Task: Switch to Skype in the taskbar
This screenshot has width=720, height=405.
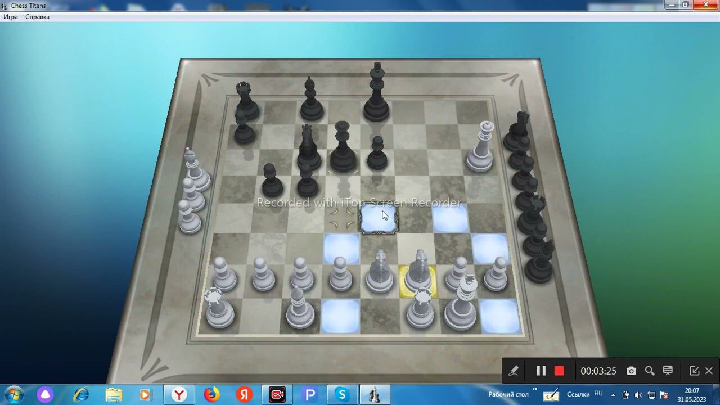Action: point(342,395)
